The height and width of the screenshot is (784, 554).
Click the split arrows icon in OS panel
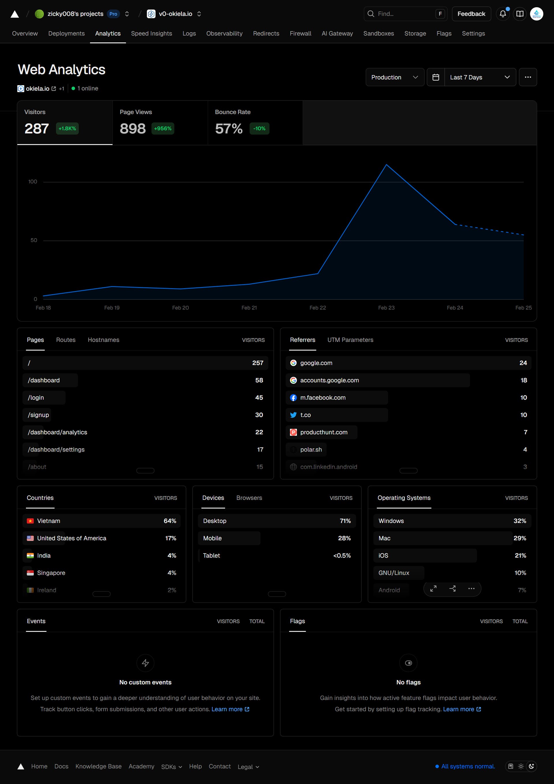(x=452, y=588)
